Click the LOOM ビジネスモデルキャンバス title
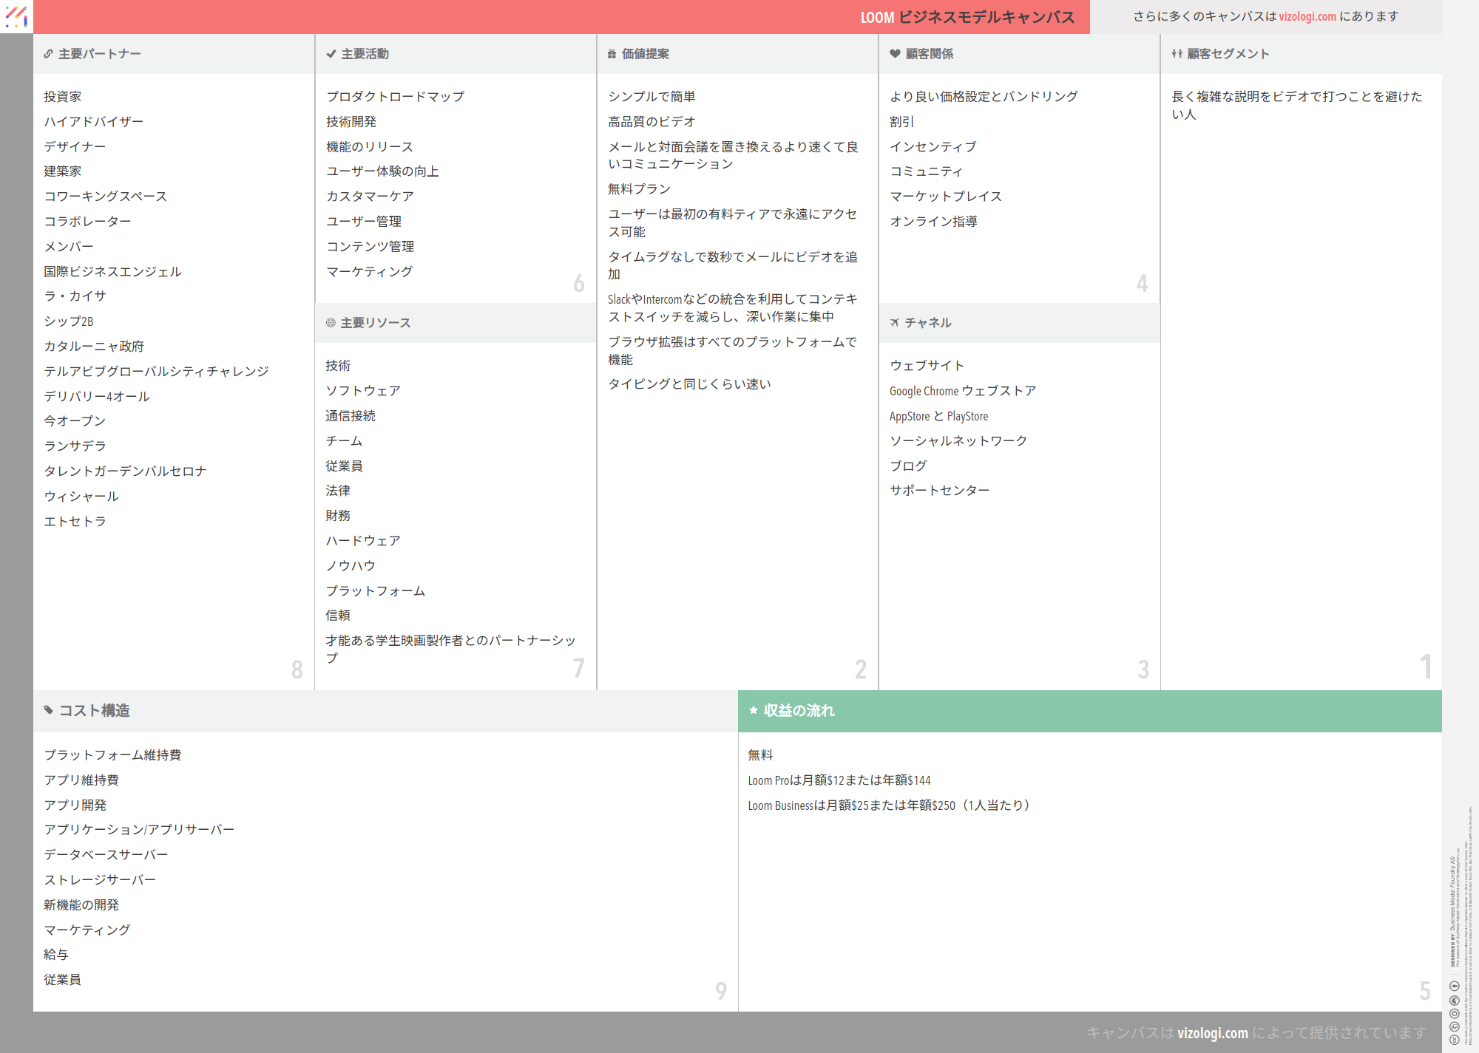The width and height of the screenshot is (1479, 1053). (967, 17)
